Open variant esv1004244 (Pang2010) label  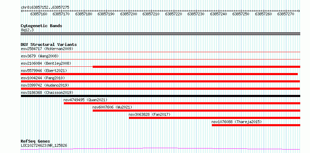(43, 78)
